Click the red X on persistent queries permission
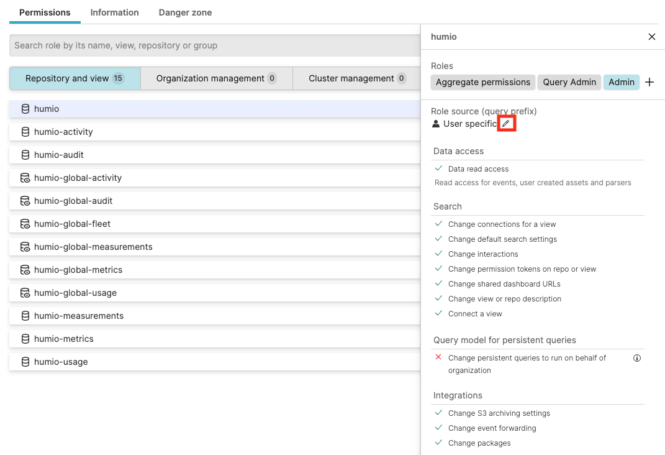Image resolution: width=665 pixels, height=455 pixels. pos(438,357)
